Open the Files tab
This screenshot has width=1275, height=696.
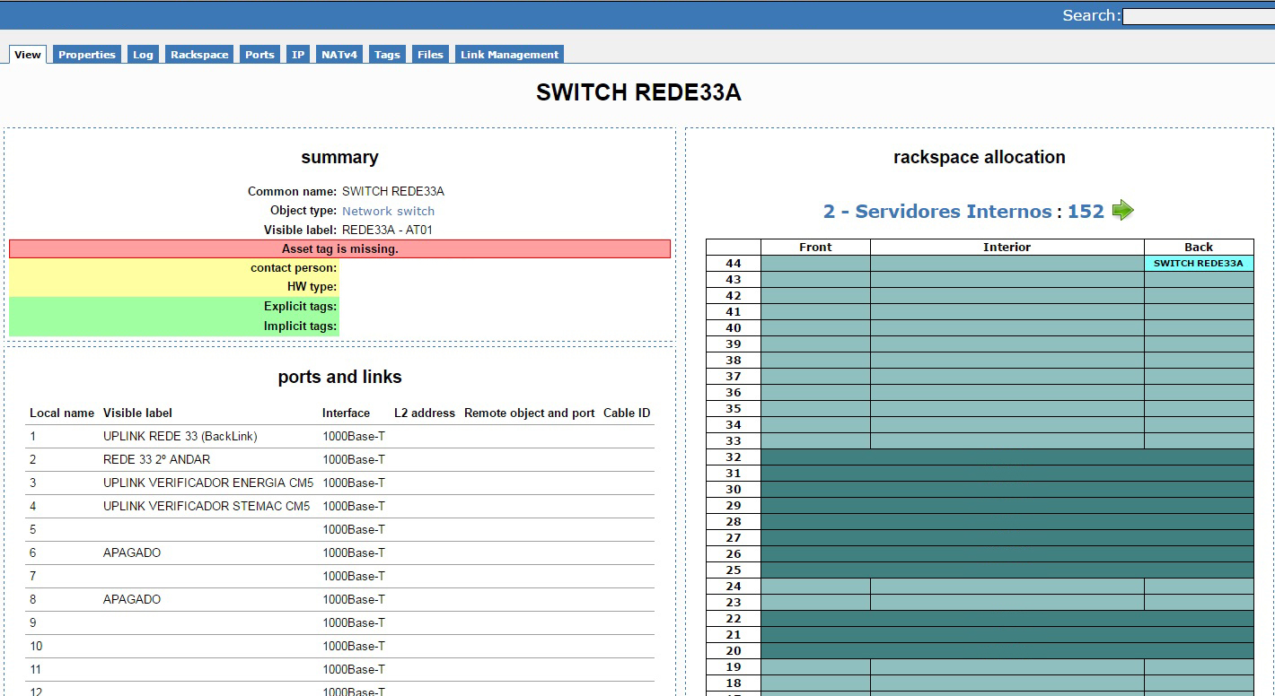[x=430, y=55]
